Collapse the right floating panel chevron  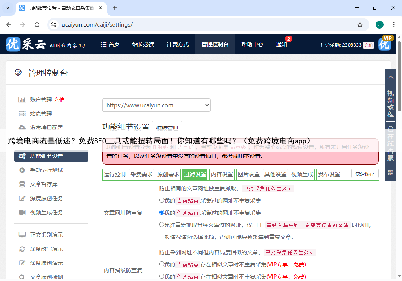coord(390,77)
